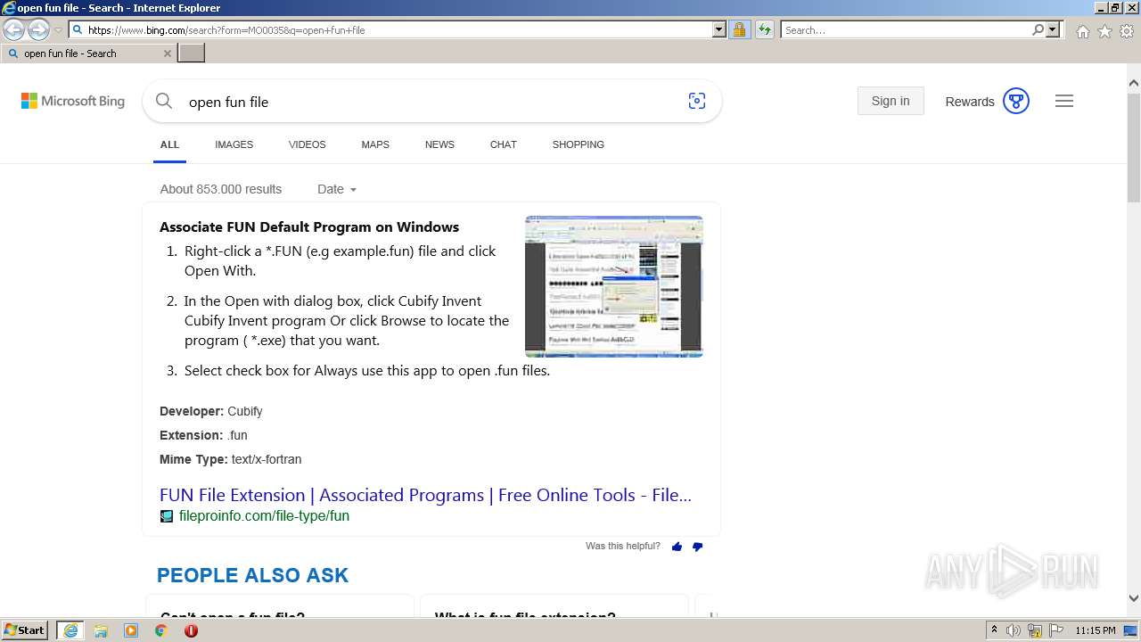
Task: Switch to the CHAT tab
Action: 503,144
